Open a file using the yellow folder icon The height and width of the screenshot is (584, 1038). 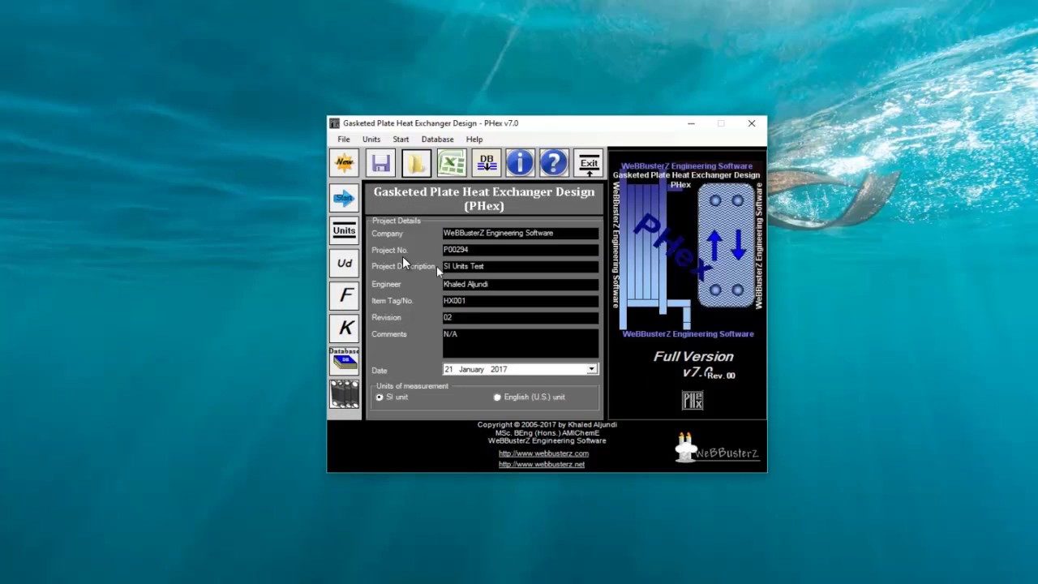coord(415,163)
